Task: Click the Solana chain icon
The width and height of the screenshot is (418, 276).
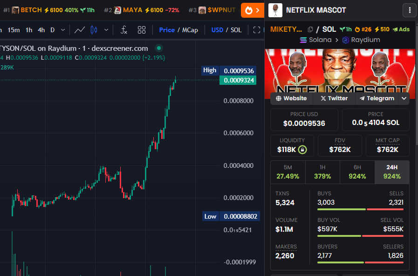Action: click(303, 40)
